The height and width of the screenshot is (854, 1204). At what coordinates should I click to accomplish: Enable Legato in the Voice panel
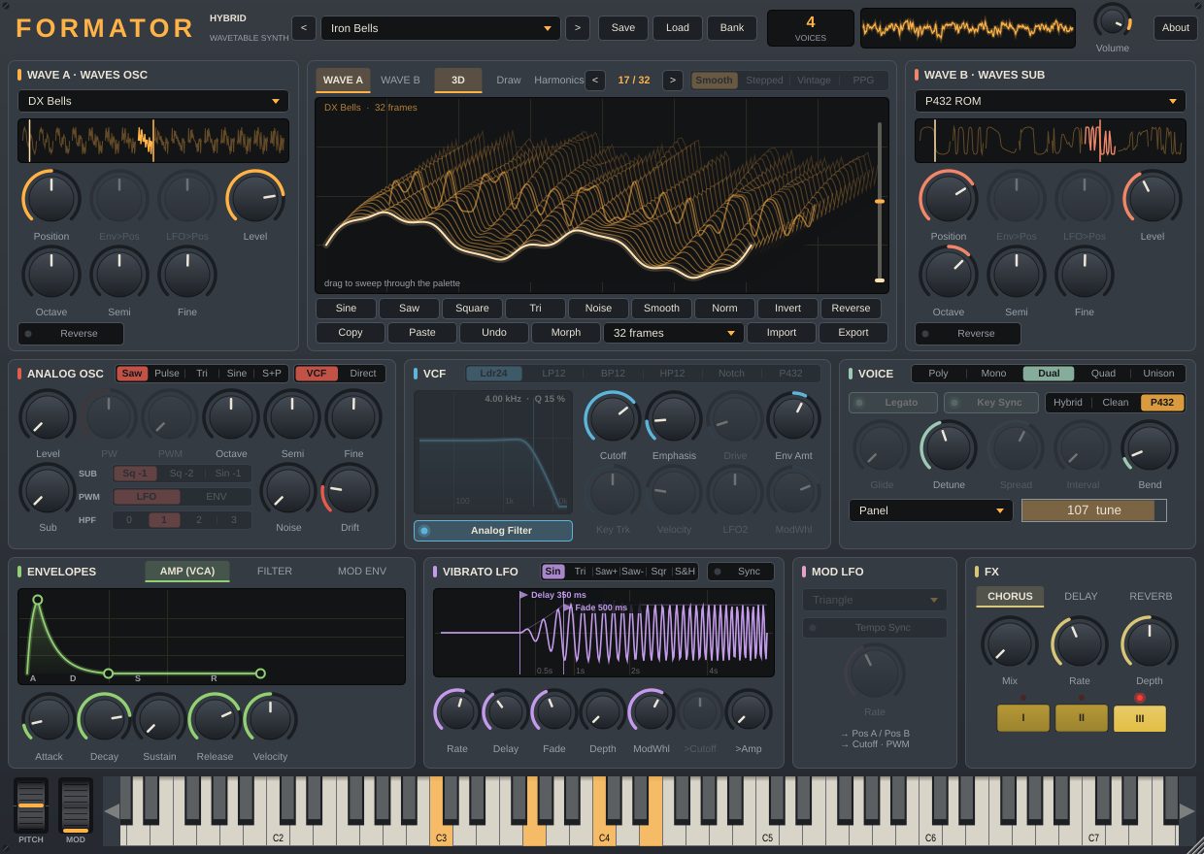893,403
